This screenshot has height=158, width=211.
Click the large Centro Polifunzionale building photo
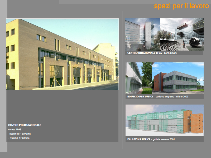63,54
